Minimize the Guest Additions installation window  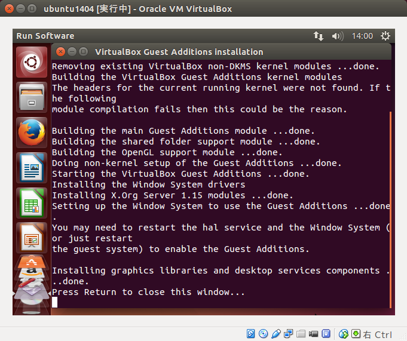tap(72, 52)
